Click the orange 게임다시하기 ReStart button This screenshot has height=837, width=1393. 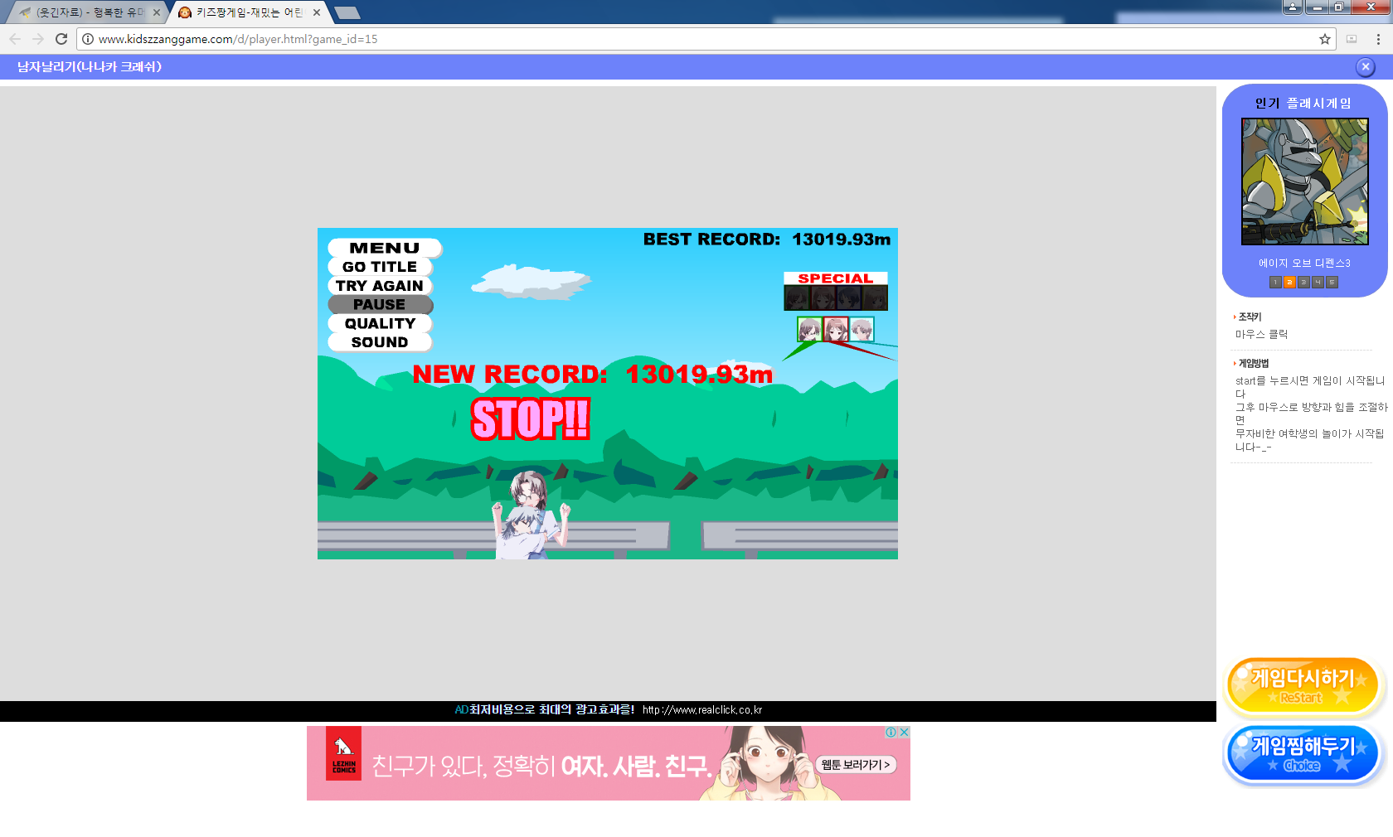click(1303, 685)
